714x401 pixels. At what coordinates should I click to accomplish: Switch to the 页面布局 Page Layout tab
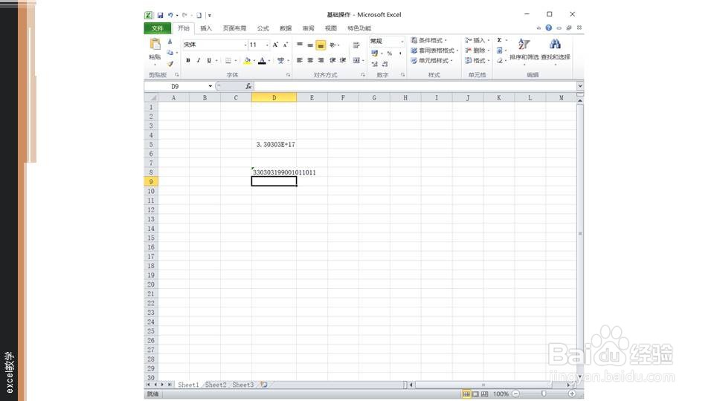234,28
